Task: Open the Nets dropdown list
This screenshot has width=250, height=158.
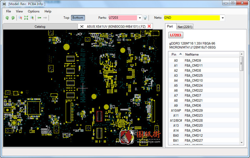Action: tap(222, 18)
